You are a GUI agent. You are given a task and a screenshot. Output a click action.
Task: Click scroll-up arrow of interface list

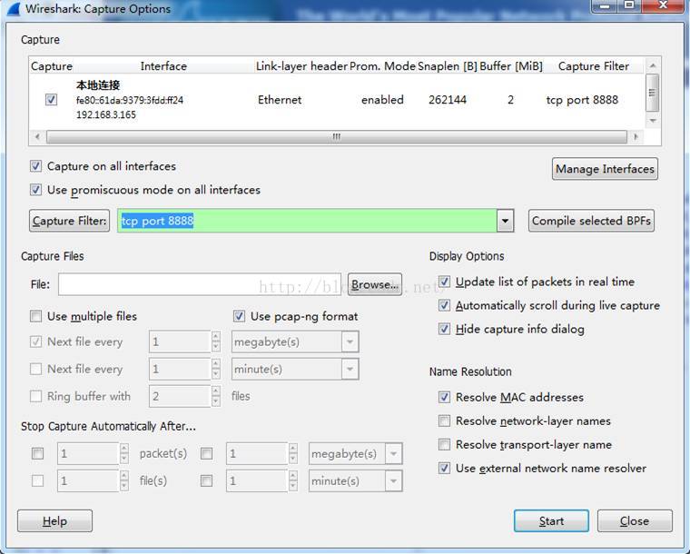click(x=653, y=65)
